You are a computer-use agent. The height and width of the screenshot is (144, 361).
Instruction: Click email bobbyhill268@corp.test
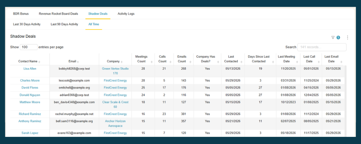click(x=74, y=69)
